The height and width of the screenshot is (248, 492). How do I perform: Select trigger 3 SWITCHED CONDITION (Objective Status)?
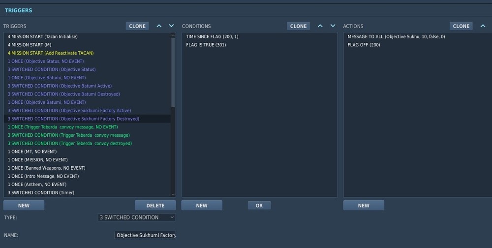tap(87, 69)
